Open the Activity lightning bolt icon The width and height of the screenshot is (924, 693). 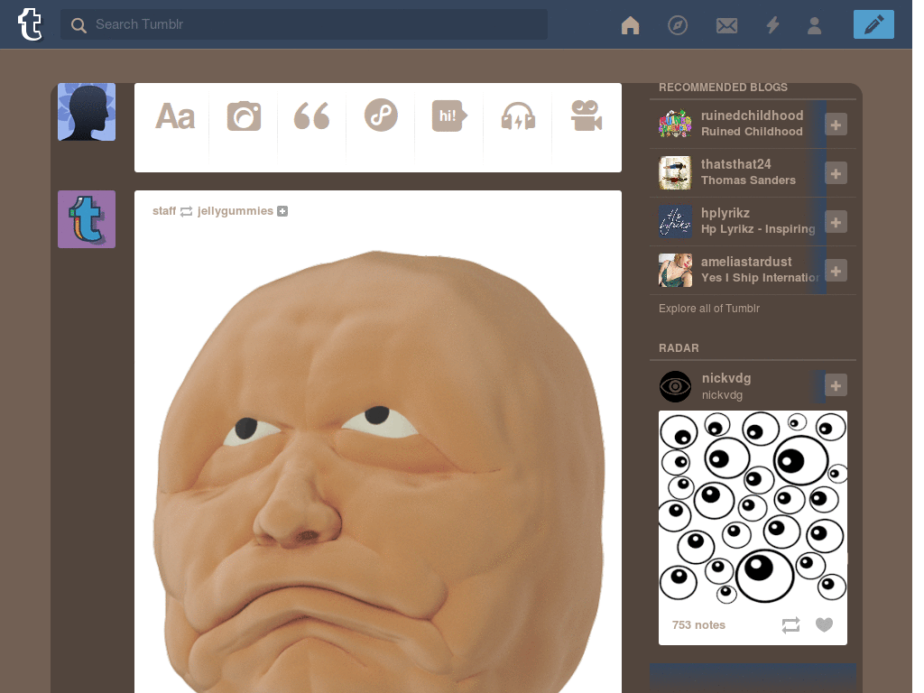click(772, 25)
